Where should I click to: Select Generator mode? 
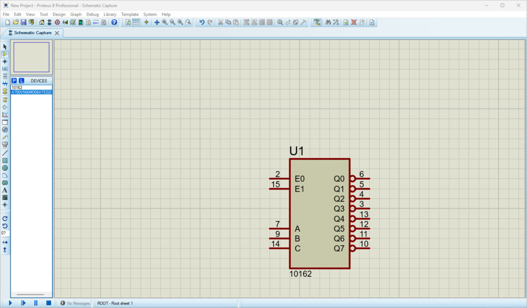point(5,129)
